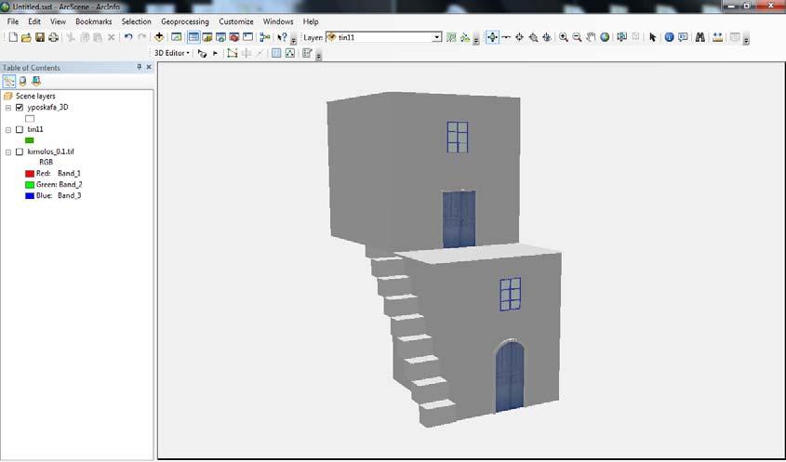Open the Edit menu
This screenshot has width=786, height=462.
(34, 21)
